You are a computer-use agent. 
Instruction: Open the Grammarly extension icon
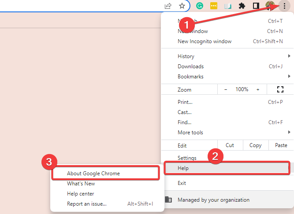[200, 6]
